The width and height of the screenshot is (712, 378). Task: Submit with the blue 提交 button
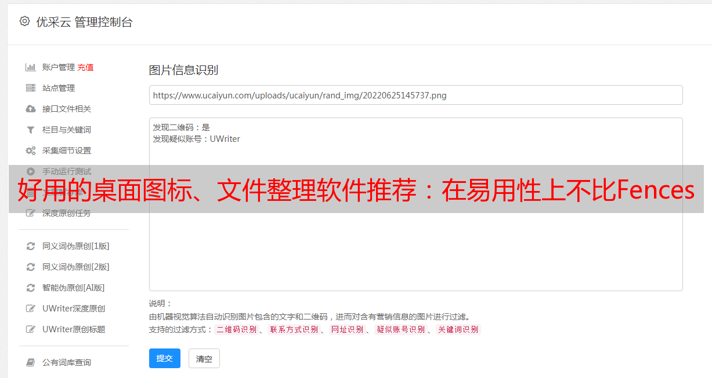tap(165, 358)
